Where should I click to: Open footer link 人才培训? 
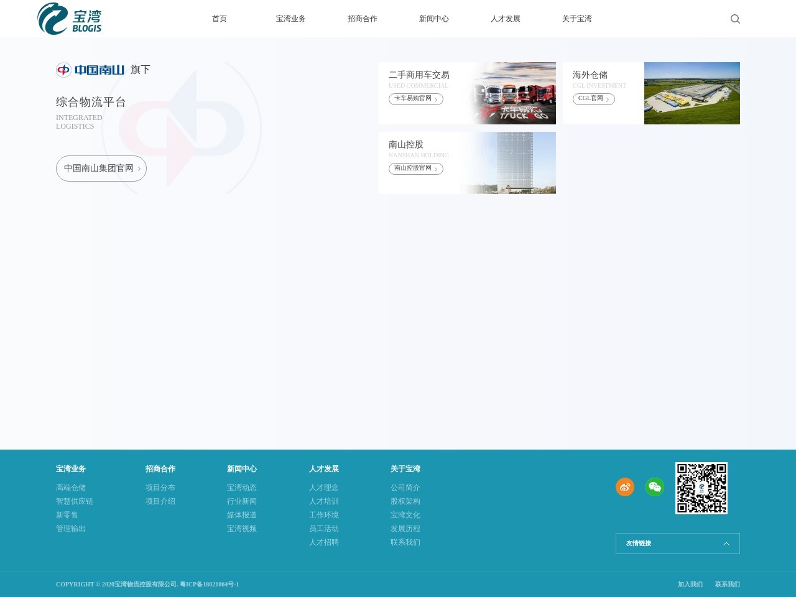324,501
